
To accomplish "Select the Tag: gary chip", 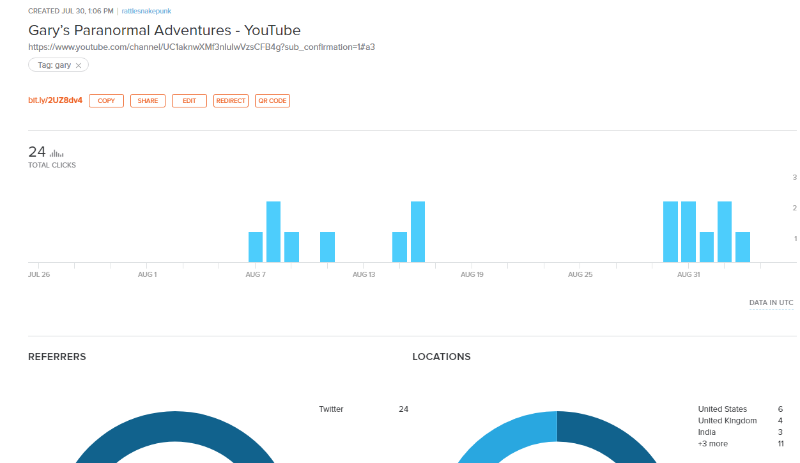I will 58,65.
